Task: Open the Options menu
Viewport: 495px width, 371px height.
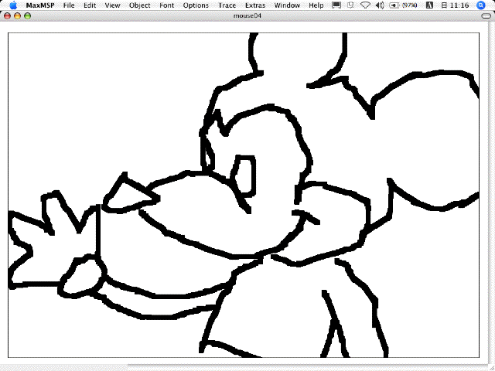Action: click(x=196, y=5)
